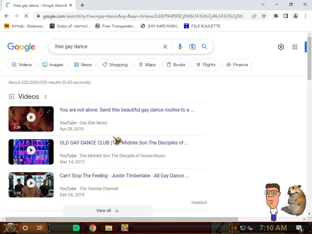Play the 3:26 video thumbnail
312x234 pixels.
31,119
